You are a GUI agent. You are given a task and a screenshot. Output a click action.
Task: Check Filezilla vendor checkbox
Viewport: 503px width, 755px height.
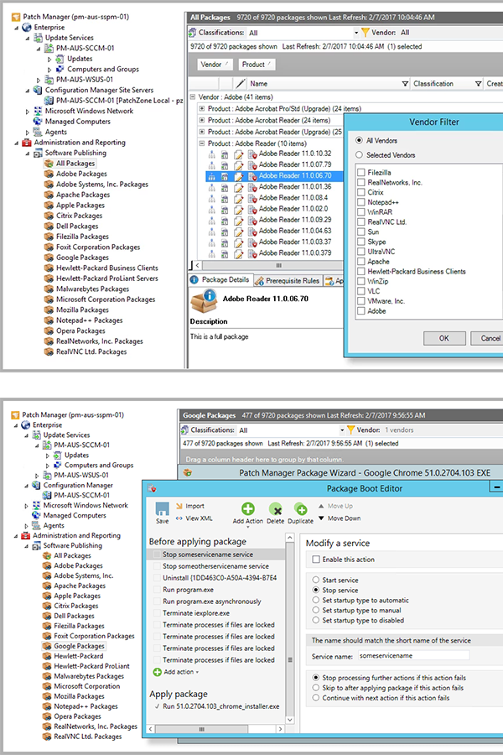[361, 172]
